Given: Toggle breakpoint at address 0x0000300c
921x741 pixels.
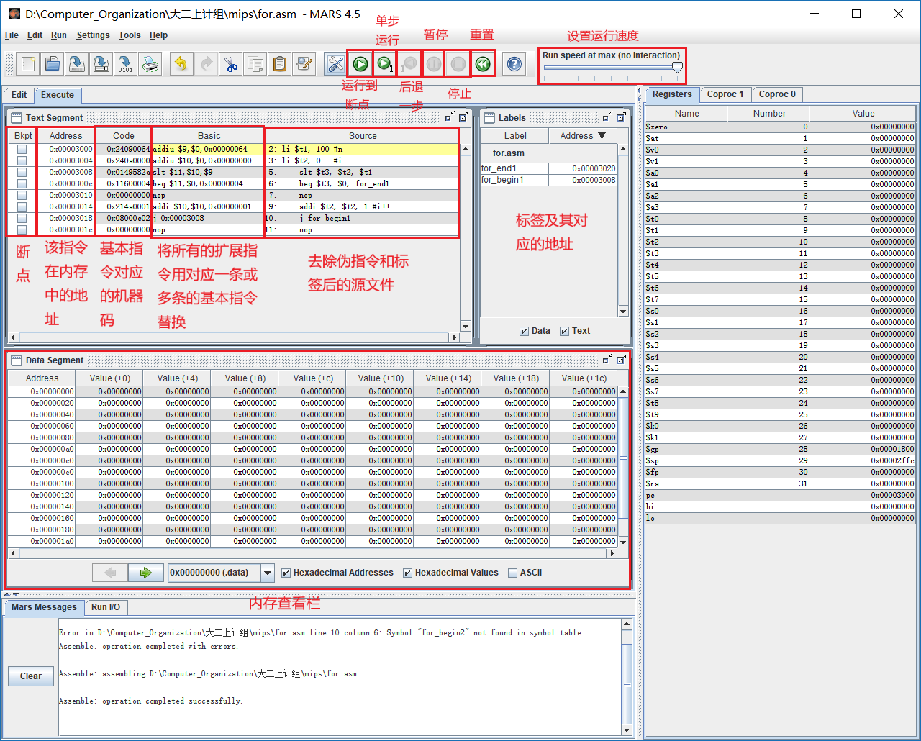Looking at the screenshot, I should pyautogui.click(x=22, y=184).
